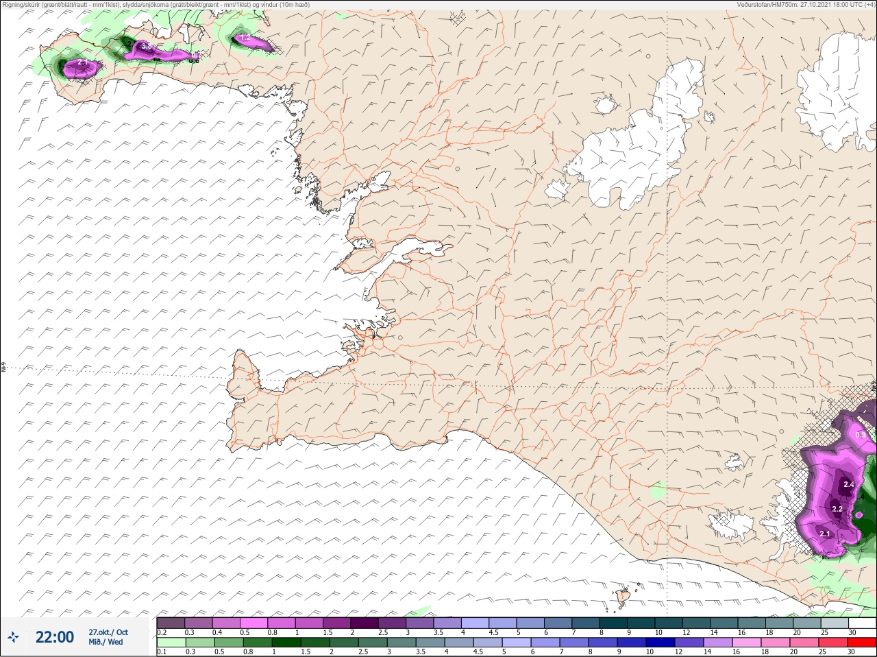Screen dimensions: 877x657
Task: Click the 2.1 value in the northwest green patch
Action: tap(82, 62)
